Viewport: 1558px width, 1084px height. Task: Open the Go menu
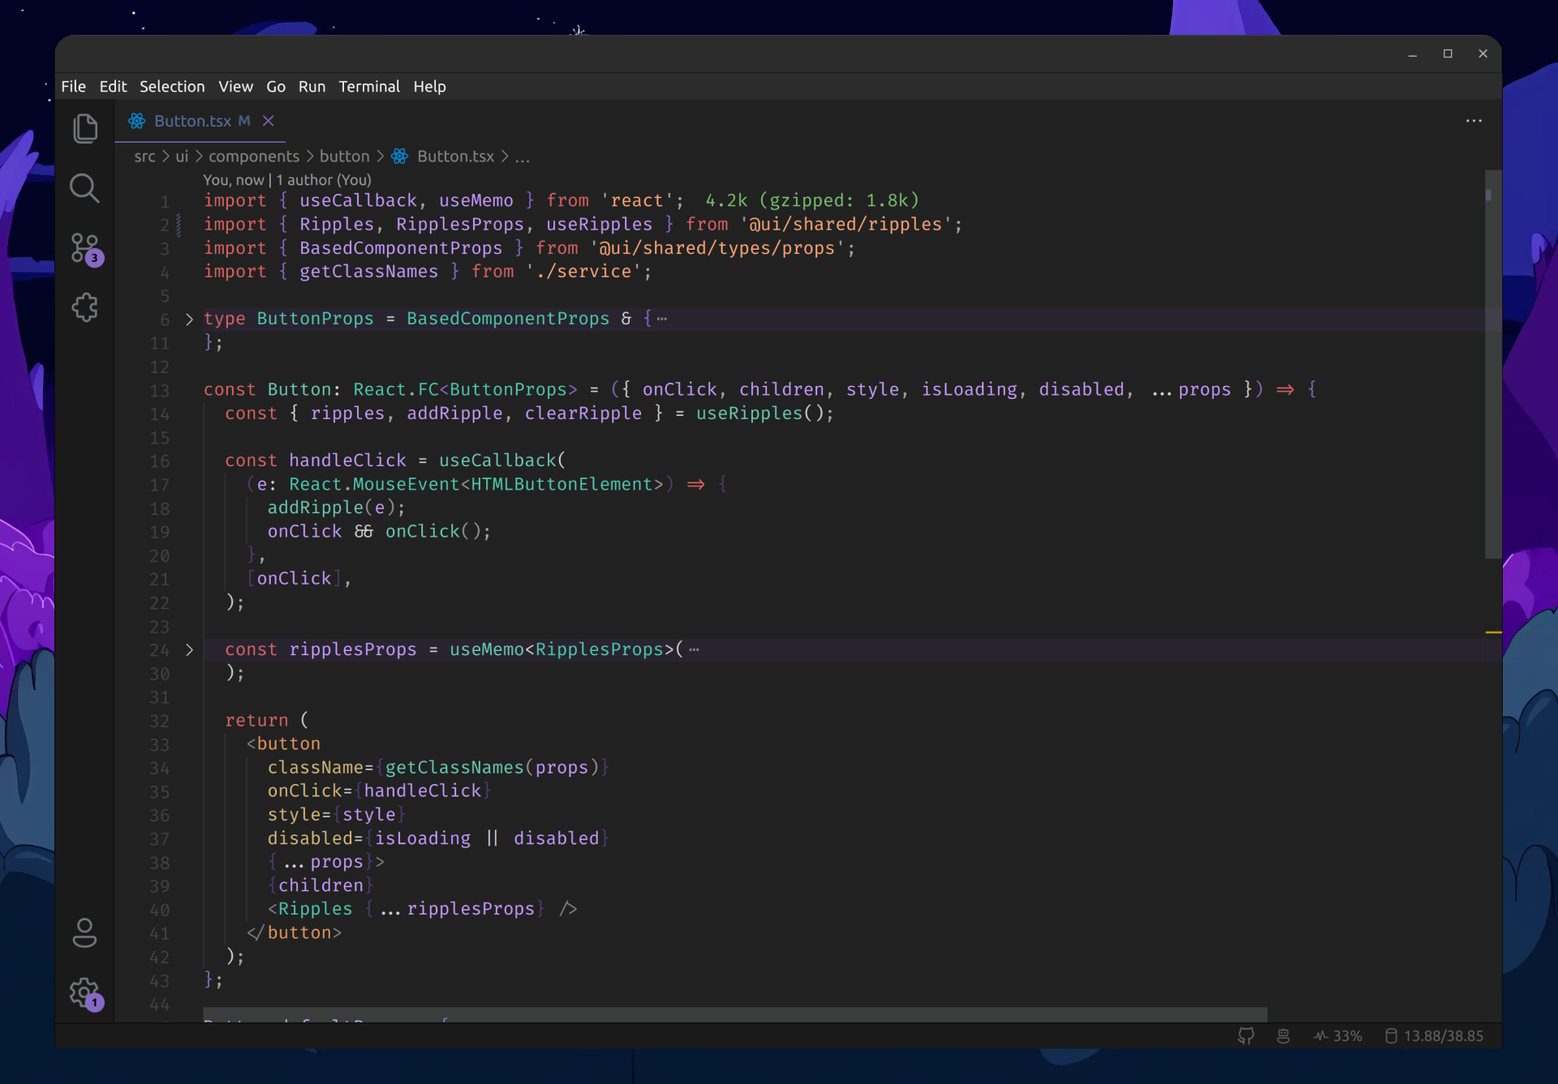pos(276,86)
